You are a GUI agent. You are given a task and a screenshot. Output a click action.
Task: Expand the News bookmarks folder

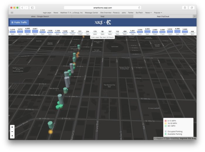click(x=148, y=13)
